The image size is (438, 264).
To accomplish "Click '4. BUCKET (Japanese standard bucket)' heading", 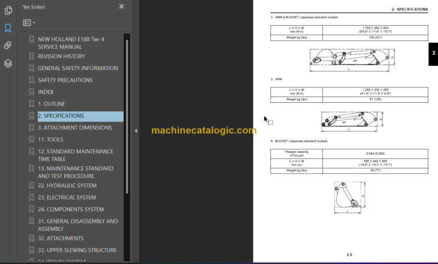I will [x=299, y=141].
